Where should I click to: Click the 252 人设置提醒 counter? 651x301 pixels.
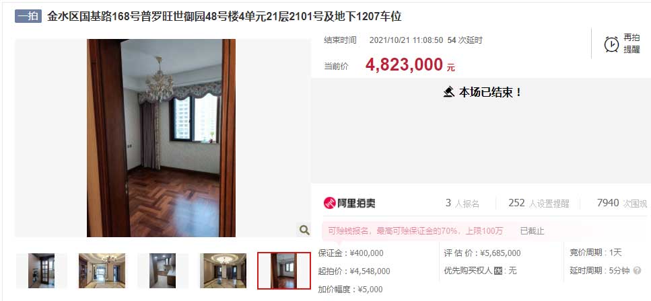point(539,203)
